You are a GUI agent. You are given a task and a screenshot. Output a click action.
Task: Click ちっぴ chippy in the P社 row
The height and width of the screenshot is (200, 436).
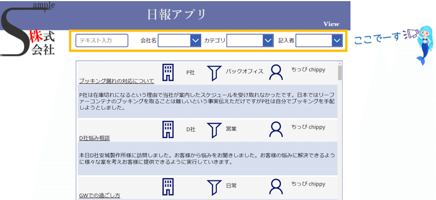(x=308, y=70)
